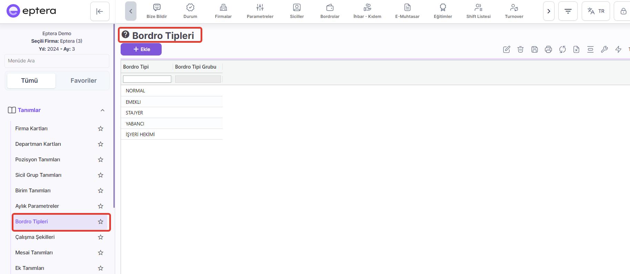Screen dimensions: 630x274
Task: Open Çalışma Şekilleri in the sidebar
Action: 35,237
